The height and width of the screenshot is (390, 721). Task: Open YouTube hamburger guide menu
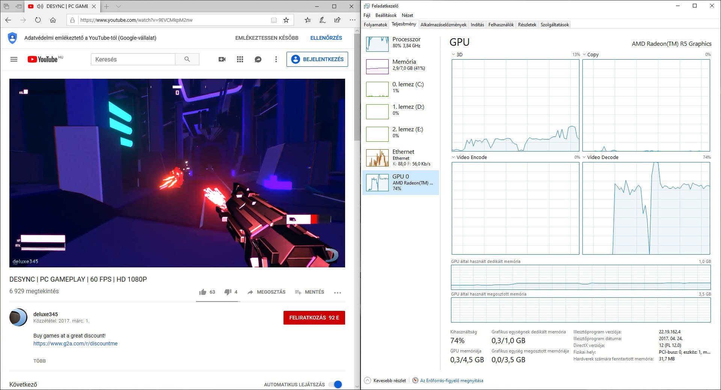pos(14,59)
